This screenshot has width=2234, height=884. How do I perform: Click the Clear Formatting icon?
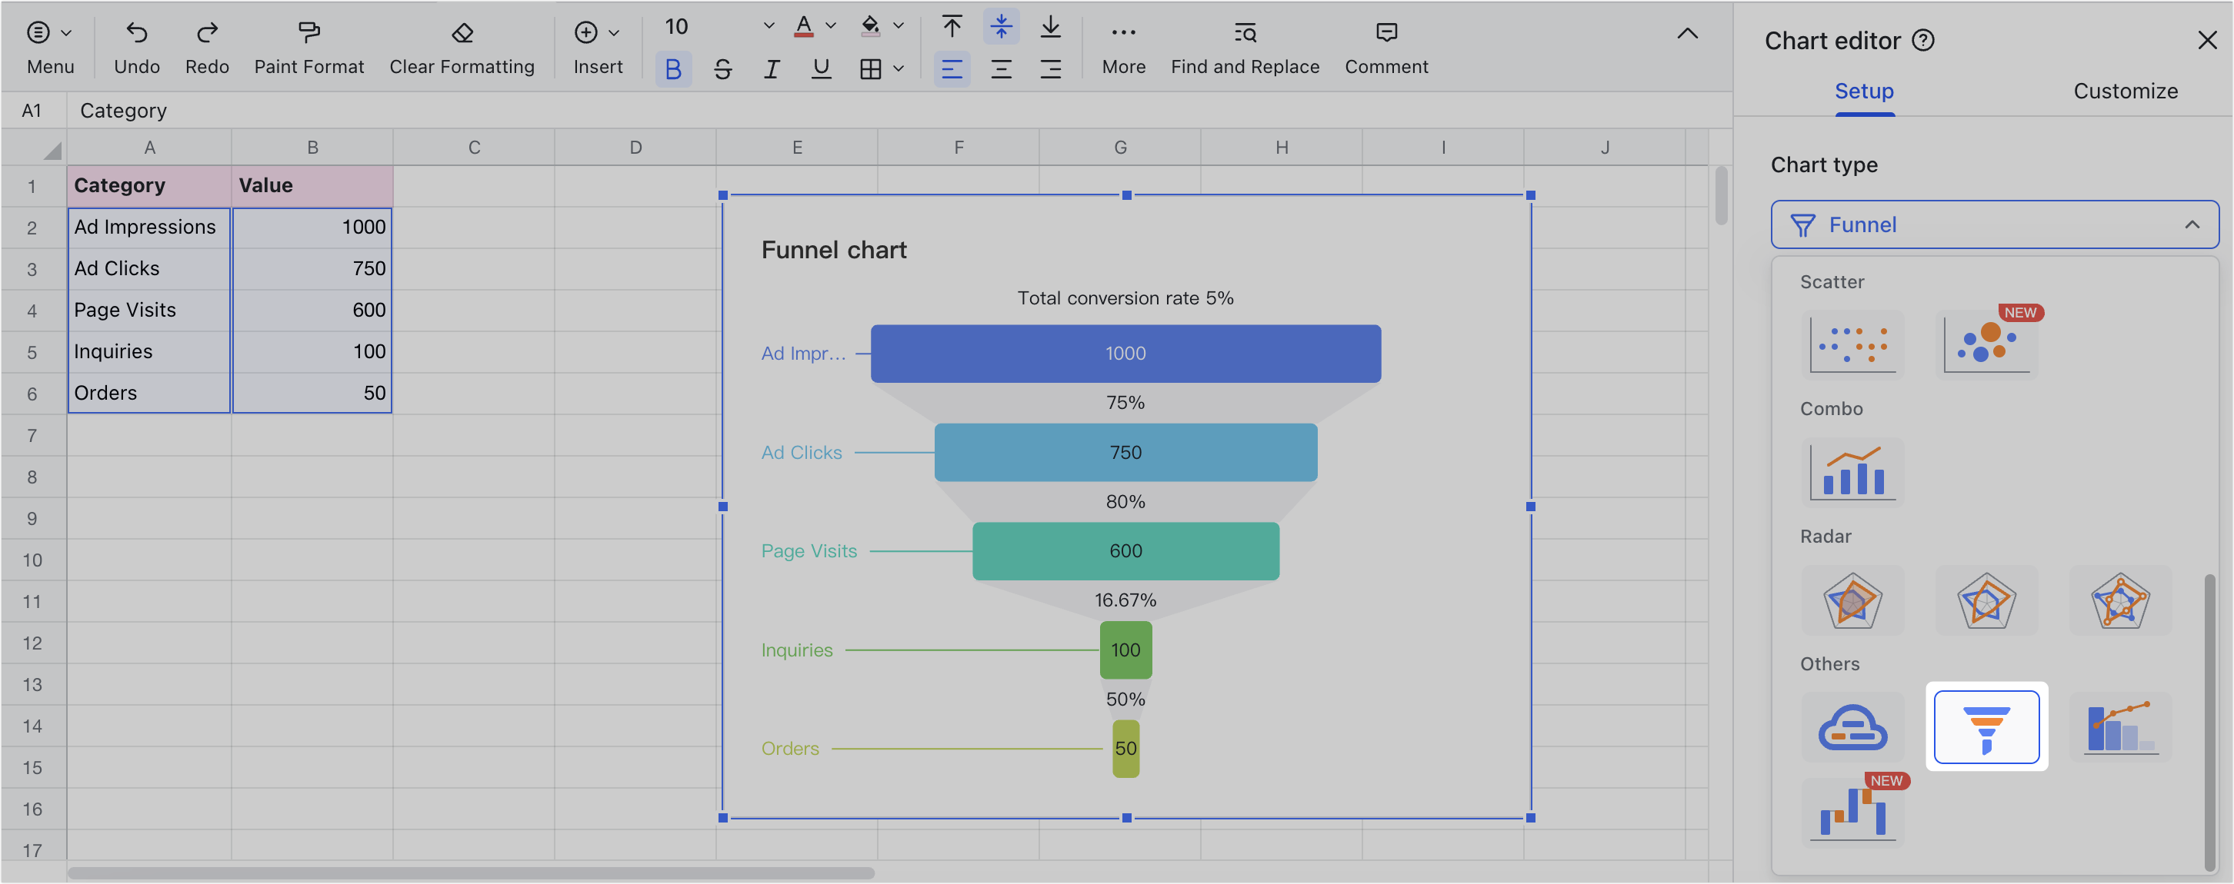462,32
